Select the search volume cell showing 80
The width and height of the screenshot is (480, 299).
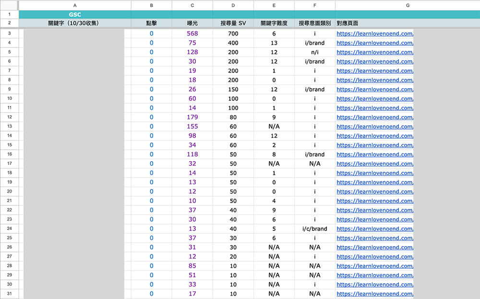coord(233,117)
